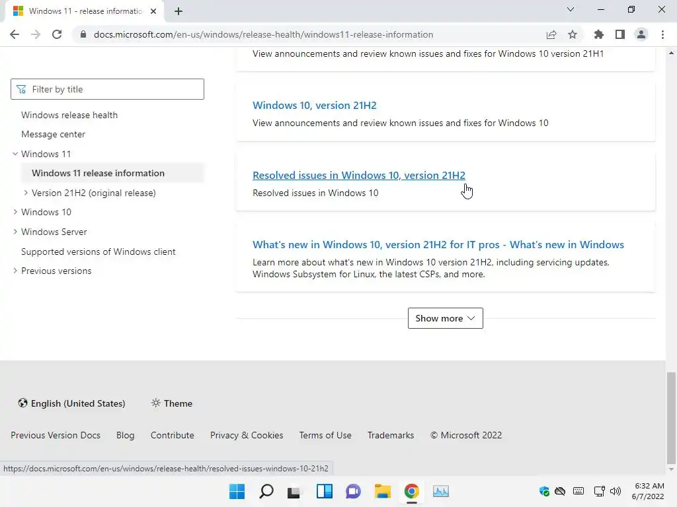Open File Explorer from taskbar

click(383, 491)
